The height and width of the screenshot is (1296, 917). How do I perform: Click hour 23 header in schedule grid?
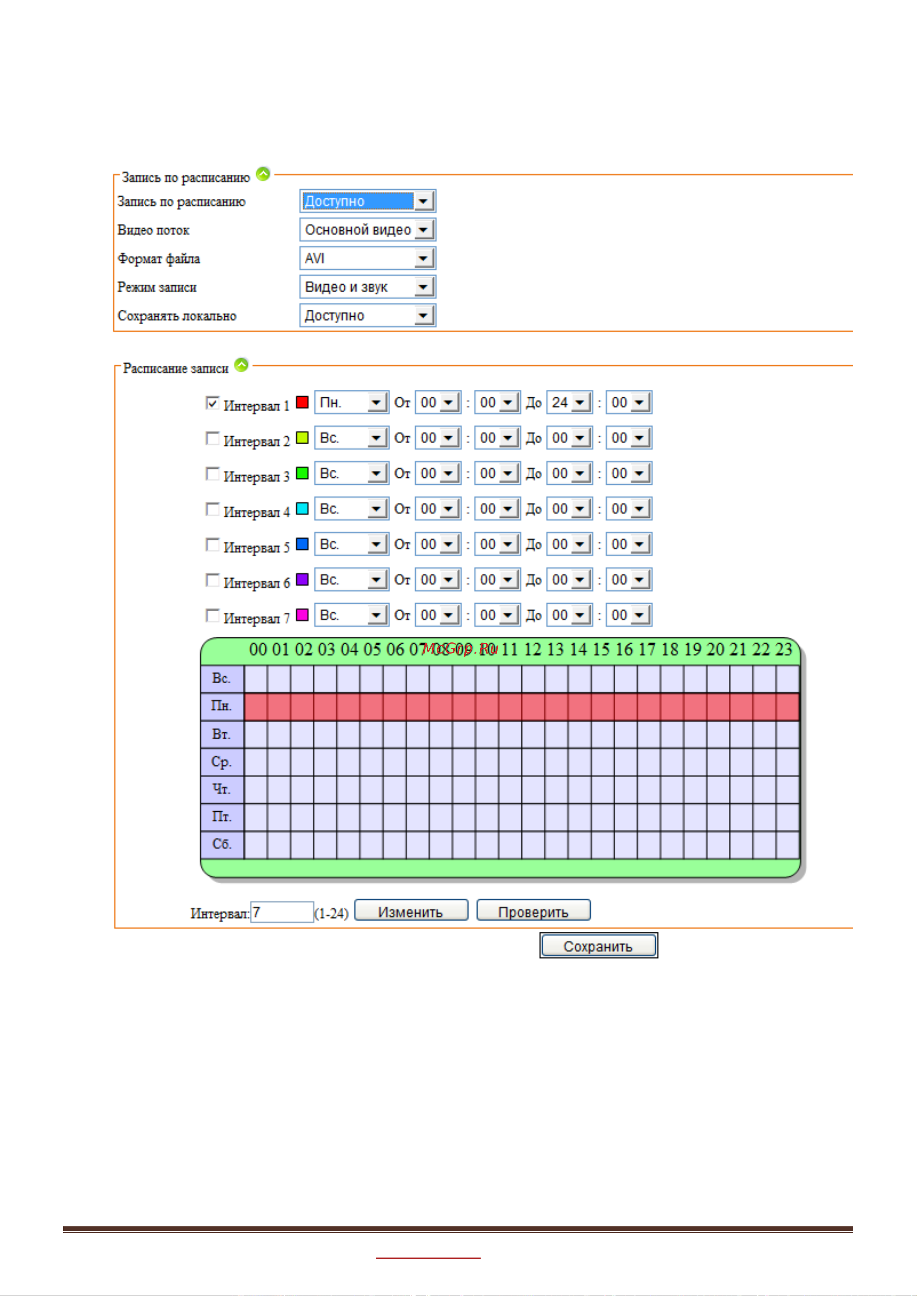click(x=784, y=650)
